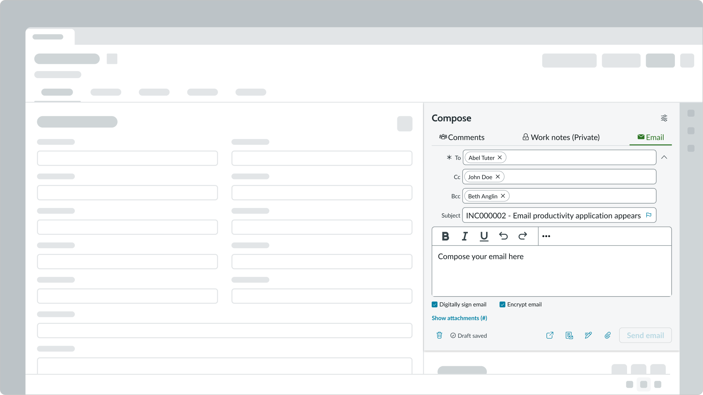Click the Show attachments (#) link

click(459, 318)
